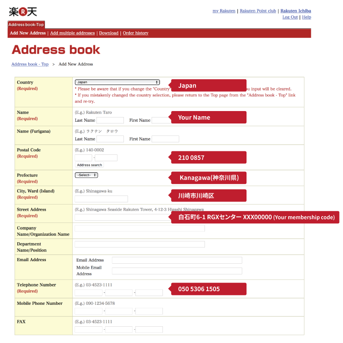
Task: Click the Download menu link
Action: pyautogui.click(x=109, y=33)
